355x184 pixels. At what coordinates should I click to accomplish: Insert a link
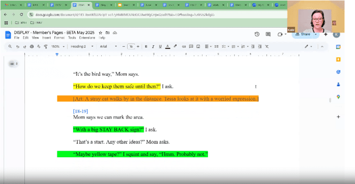click(x=184, y=47)
